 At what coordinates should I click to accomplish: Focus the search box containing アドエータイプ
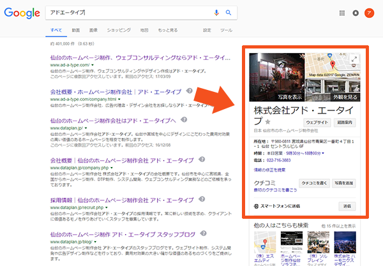click(x=130, y=13)
